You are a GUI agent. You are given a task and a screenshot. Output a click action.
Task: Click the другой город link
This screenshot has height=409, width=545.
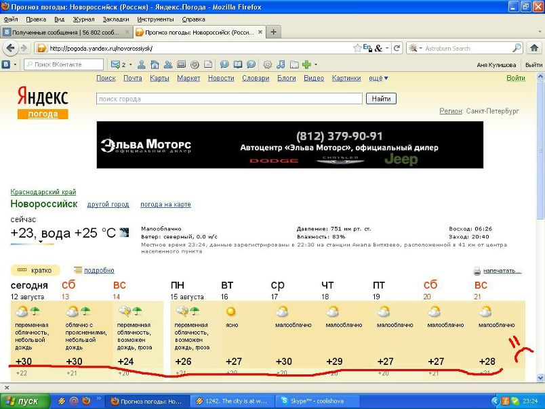(x=108, y=204)
